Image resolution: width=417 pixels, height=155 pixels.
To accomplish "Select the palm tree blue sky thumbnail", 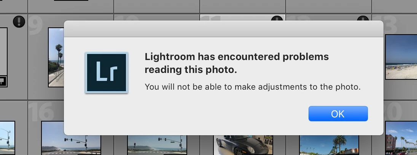I will coord(329,145).
